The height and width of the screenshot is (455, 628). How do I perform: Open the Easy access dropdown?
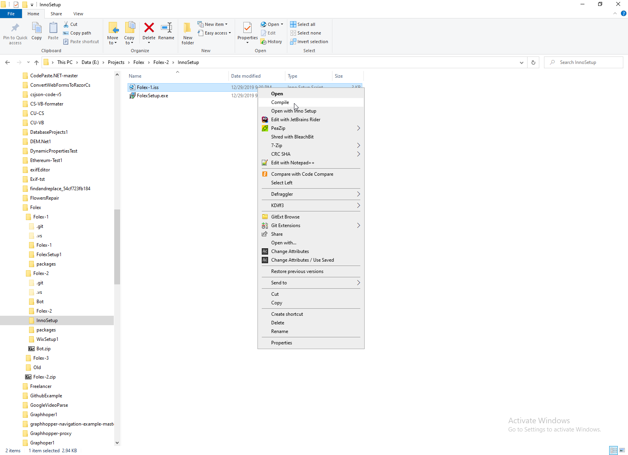214,33
